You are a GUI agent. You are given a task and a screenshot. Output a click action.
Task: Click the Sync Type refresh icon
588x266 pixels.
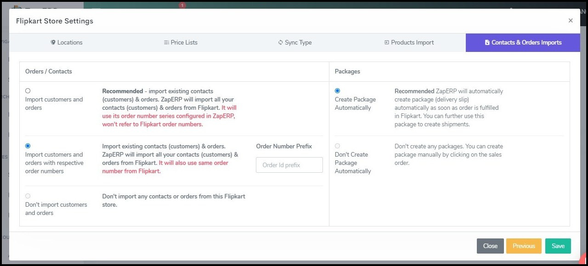281,42
